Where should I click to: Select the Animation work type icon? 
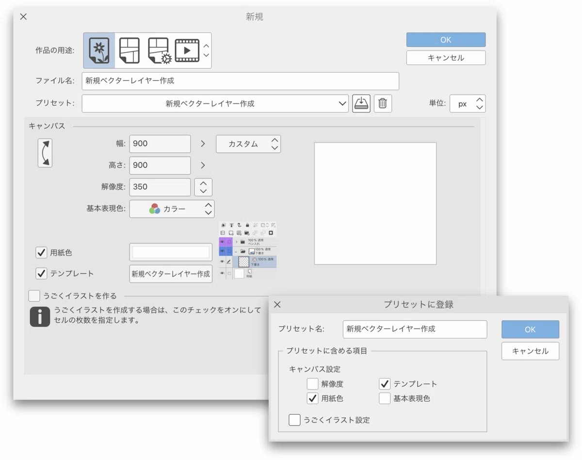coord(187,50)
